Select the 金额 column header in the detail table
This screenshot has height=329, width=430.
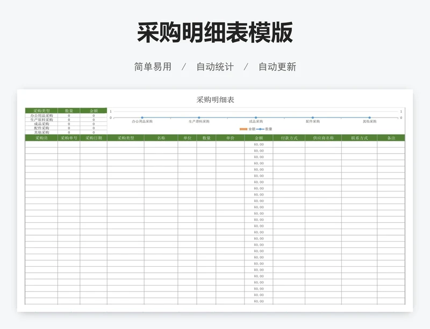pyautogui.click(x=259, y=138)
